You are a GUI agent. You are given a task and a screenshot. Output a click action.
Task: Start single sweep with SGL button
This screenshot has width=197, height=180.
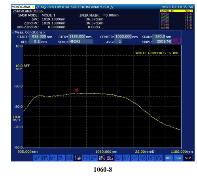[178, 158]
